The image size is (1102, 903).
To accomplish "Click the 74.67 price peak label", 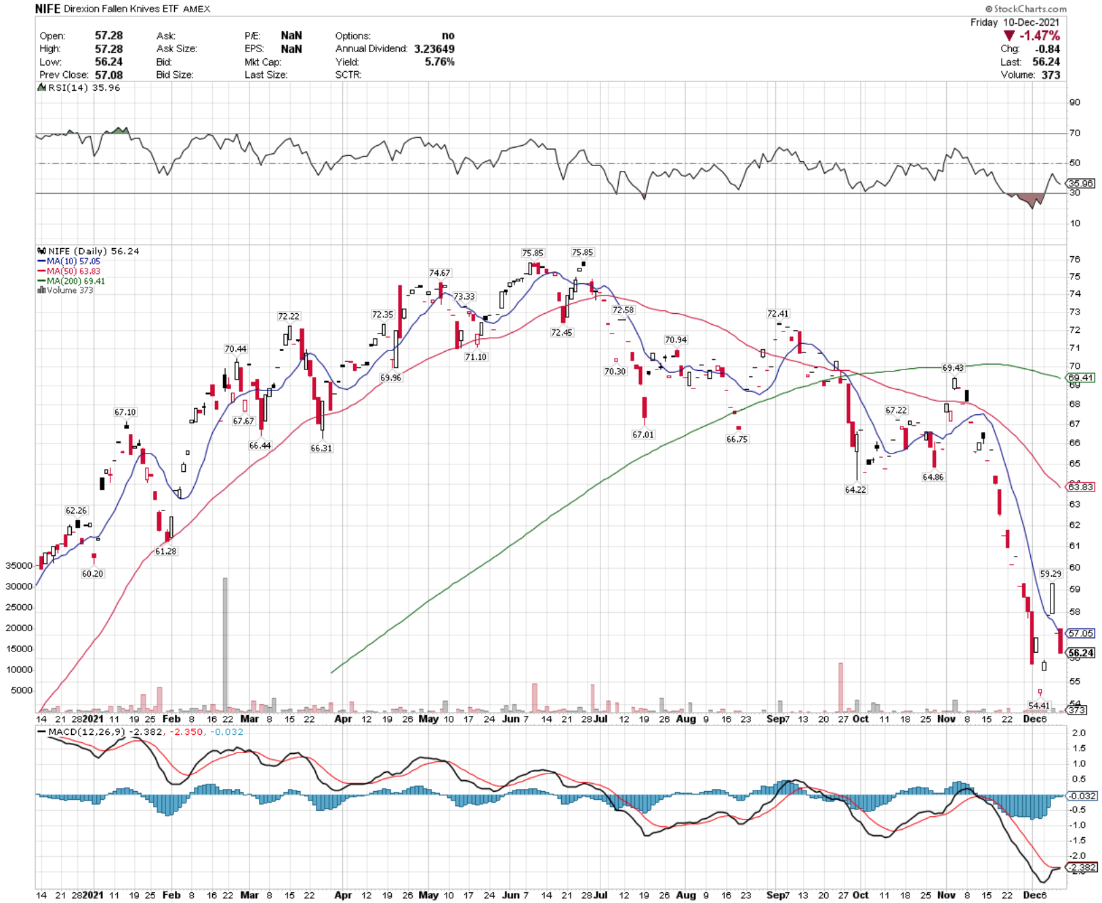I will (x=439, y=273).
